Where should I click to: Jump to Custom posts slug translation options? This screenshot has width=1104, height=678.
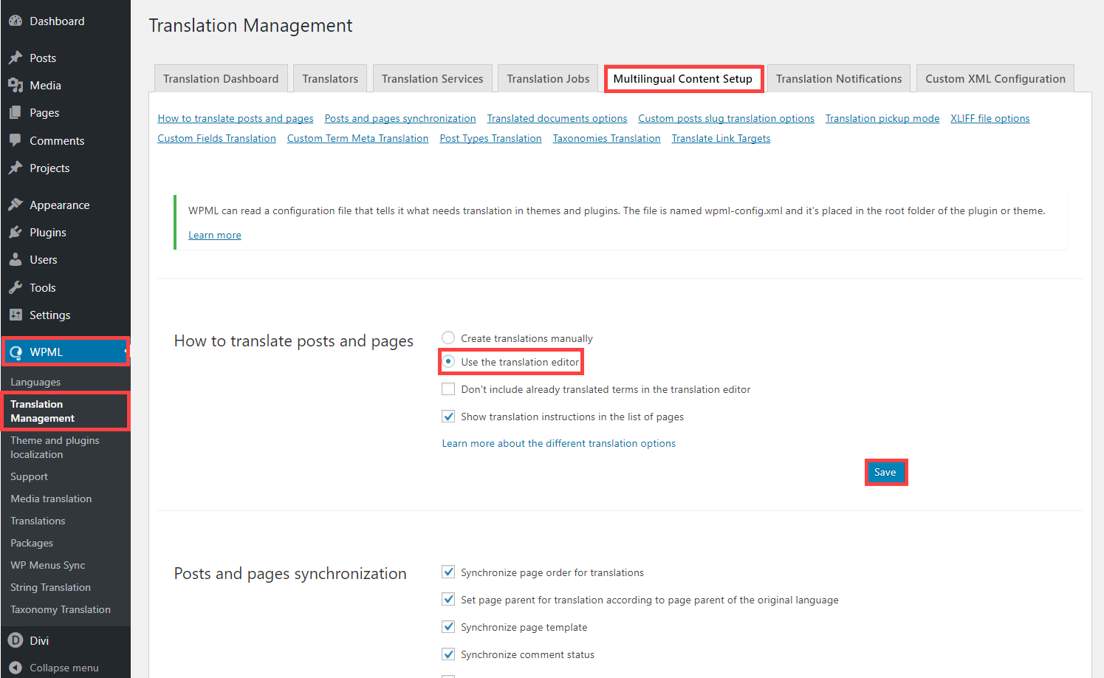coord(726,118)
